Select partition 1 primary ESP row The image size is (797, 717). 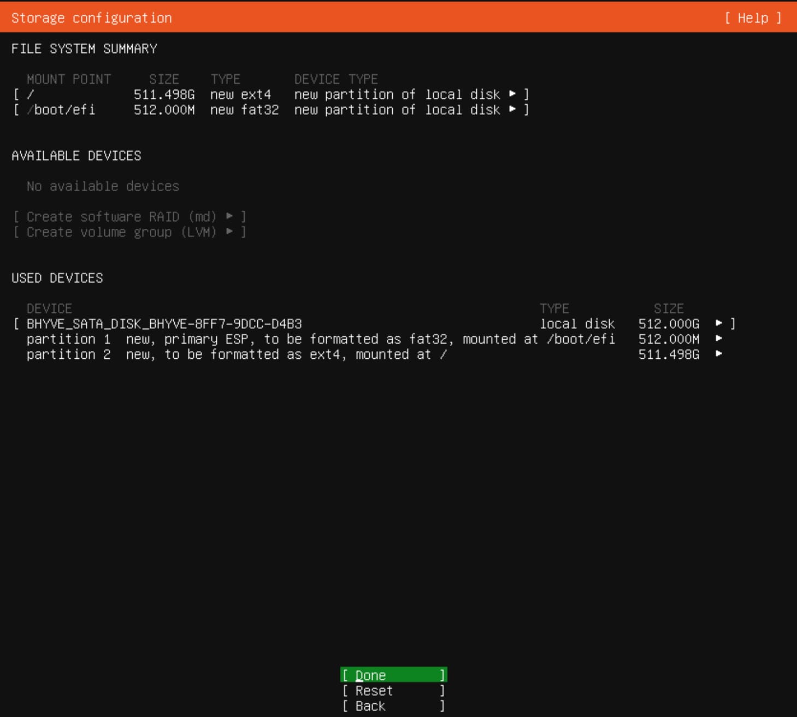click(374, 339)
